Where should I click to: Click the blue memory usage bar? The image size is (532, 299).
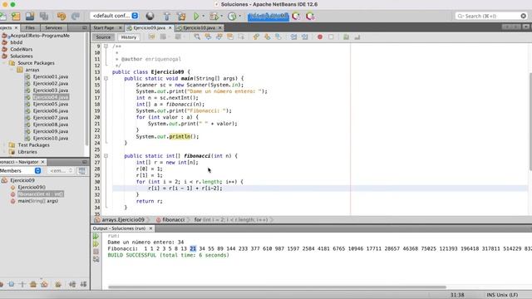pyautogui.click(x=268, y=16)
